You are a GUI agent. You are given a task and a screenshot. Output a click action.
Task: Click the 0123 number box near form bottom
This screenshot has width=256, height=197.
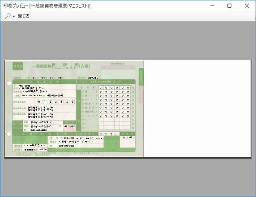point(109,134)
